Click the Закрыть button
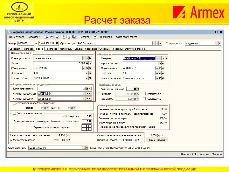This screenshot has width=229, height=172. 217,154
